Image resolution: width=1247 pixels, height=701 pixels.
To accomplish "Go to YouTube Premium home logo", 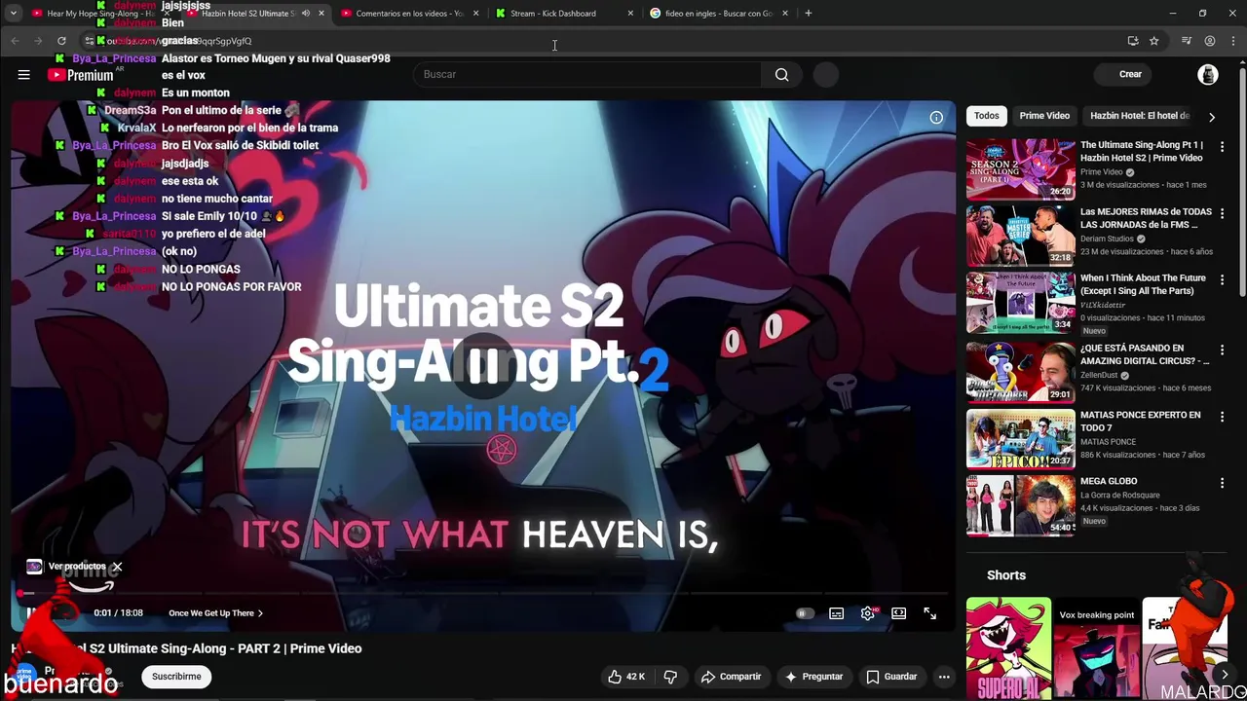I will [x=80, y=75].
